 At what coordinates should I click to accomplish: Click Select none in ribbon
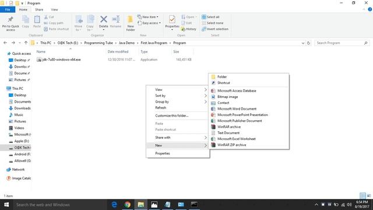pos(212,23)
